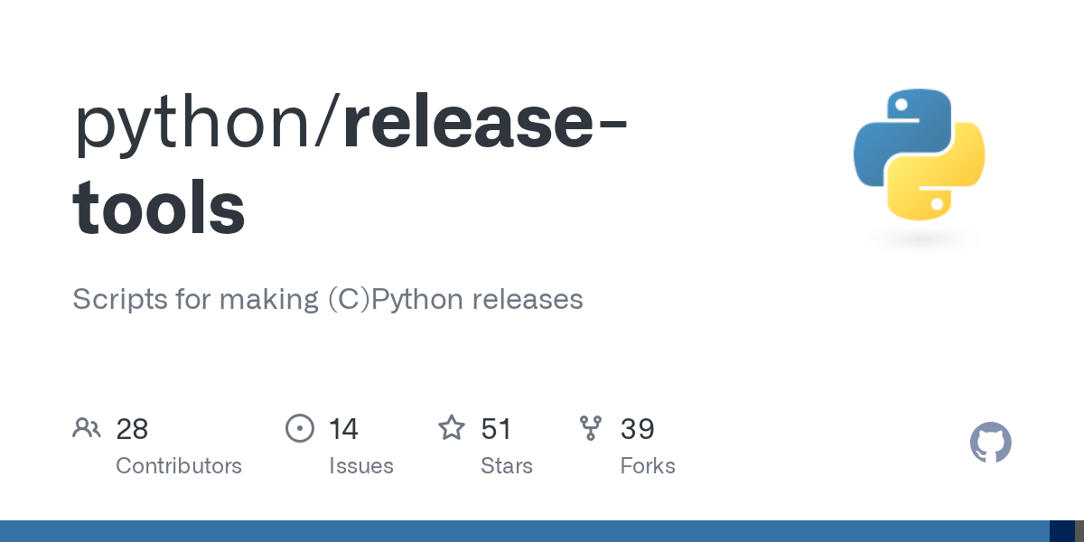Open the 'Issues' label

(x=361, y=466)
